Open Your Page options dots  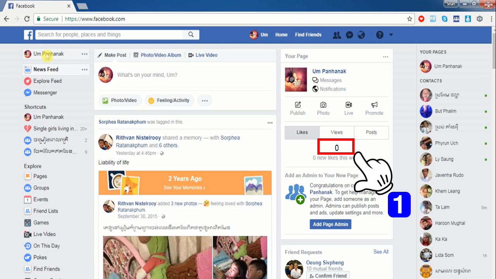pos(386,57)
